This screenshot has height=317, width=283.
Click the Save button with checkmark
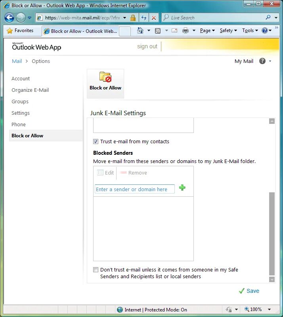[249, 291]
